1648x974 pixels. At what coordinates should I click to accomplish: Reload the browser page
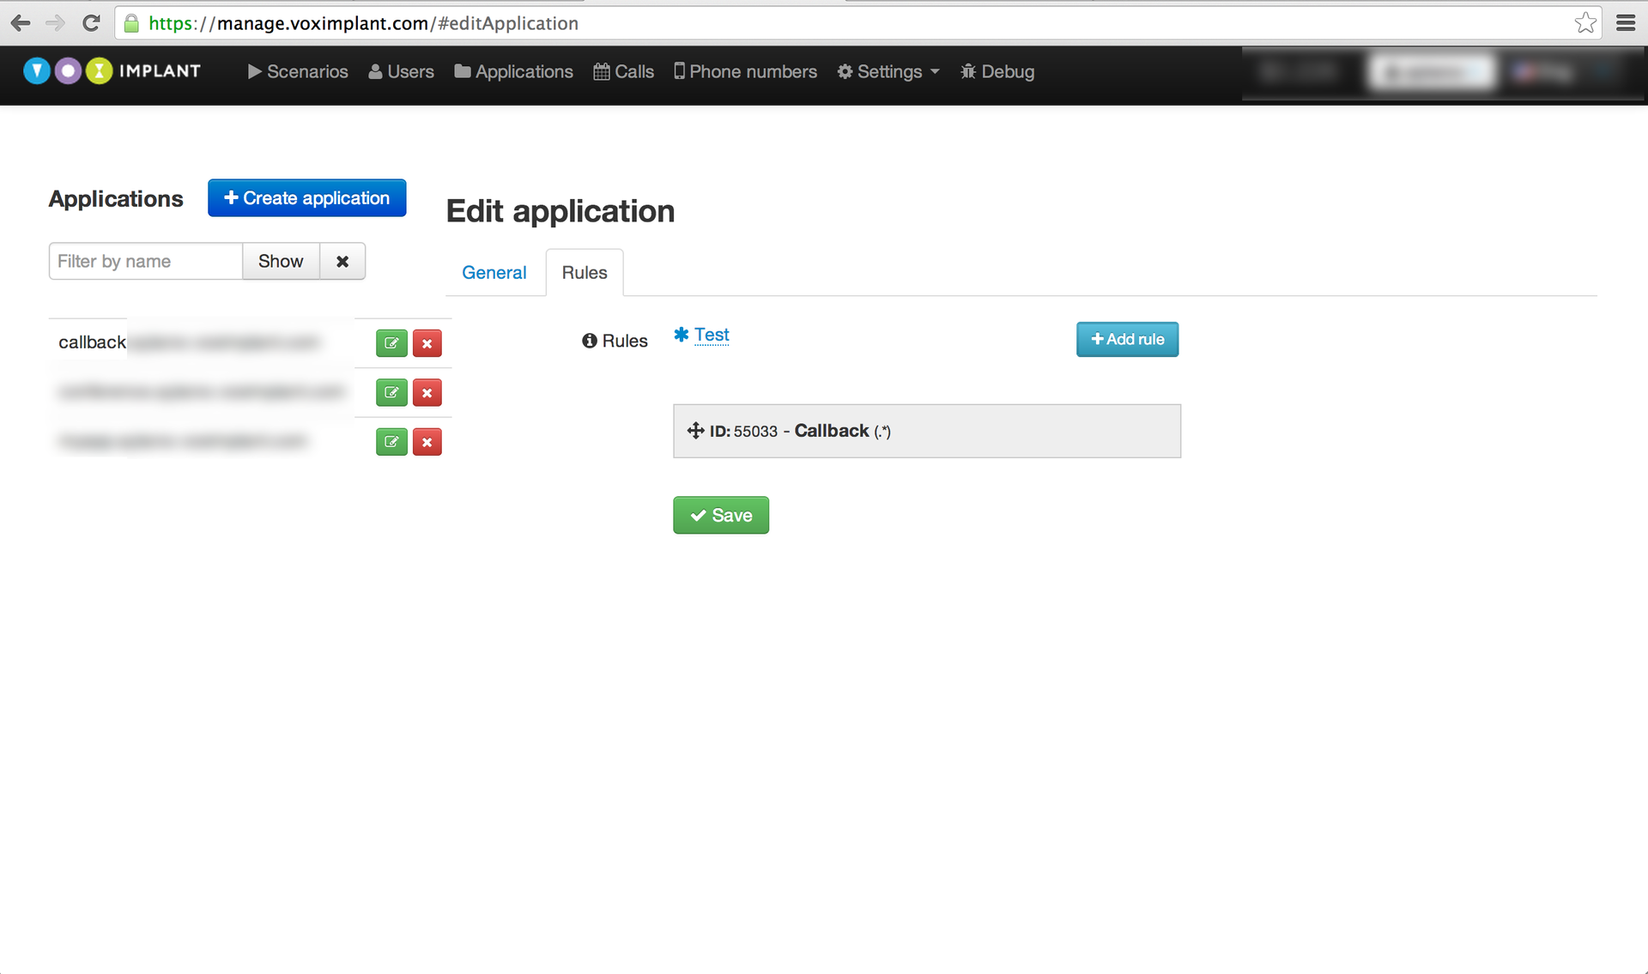tap(91, 23)
